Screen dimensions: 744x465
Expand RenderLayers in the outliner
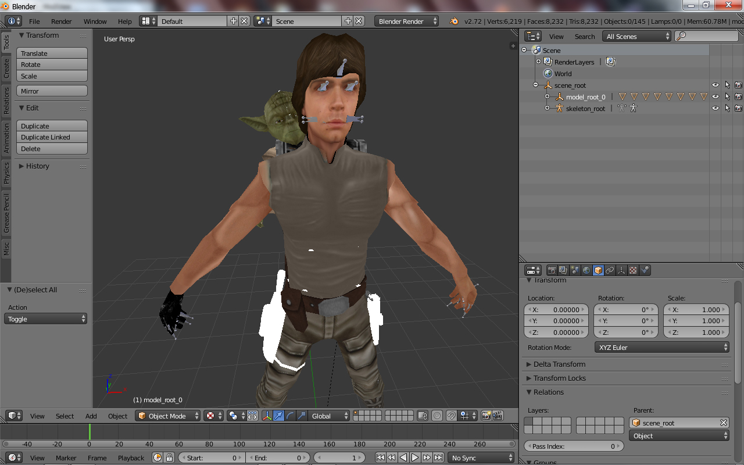pyautogui.click(x=538, y=62)
